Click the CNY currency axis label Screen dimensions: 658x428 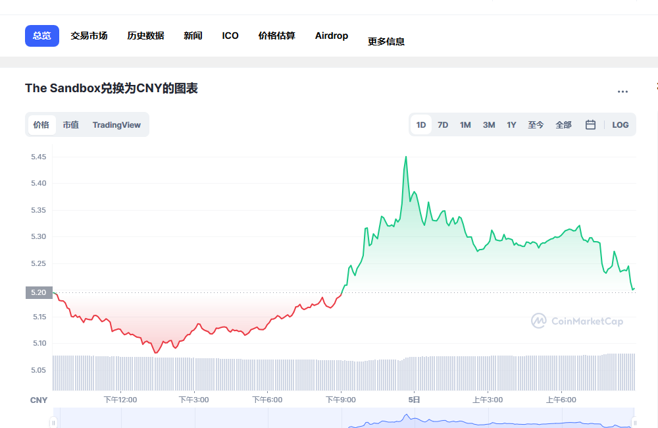click(39, 400)
